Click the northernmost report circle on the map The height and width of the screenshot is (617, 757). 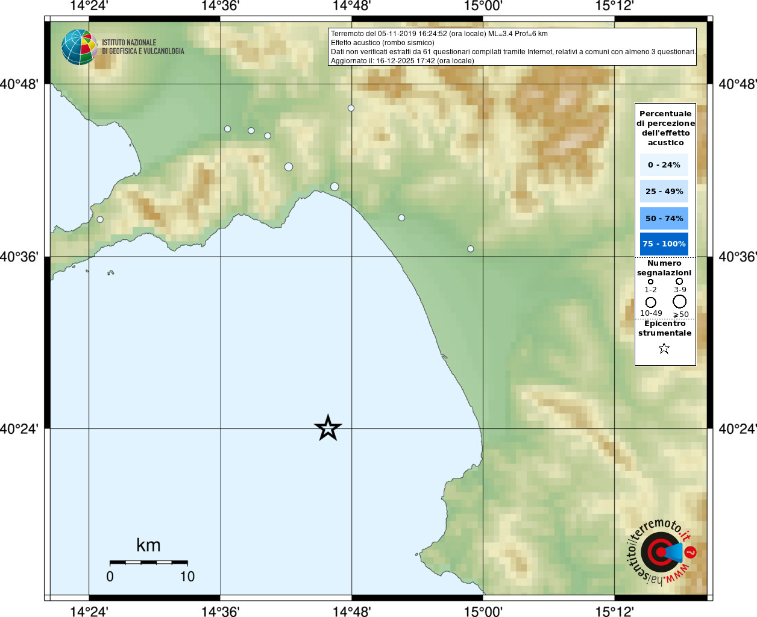click(x=351, y=108)
